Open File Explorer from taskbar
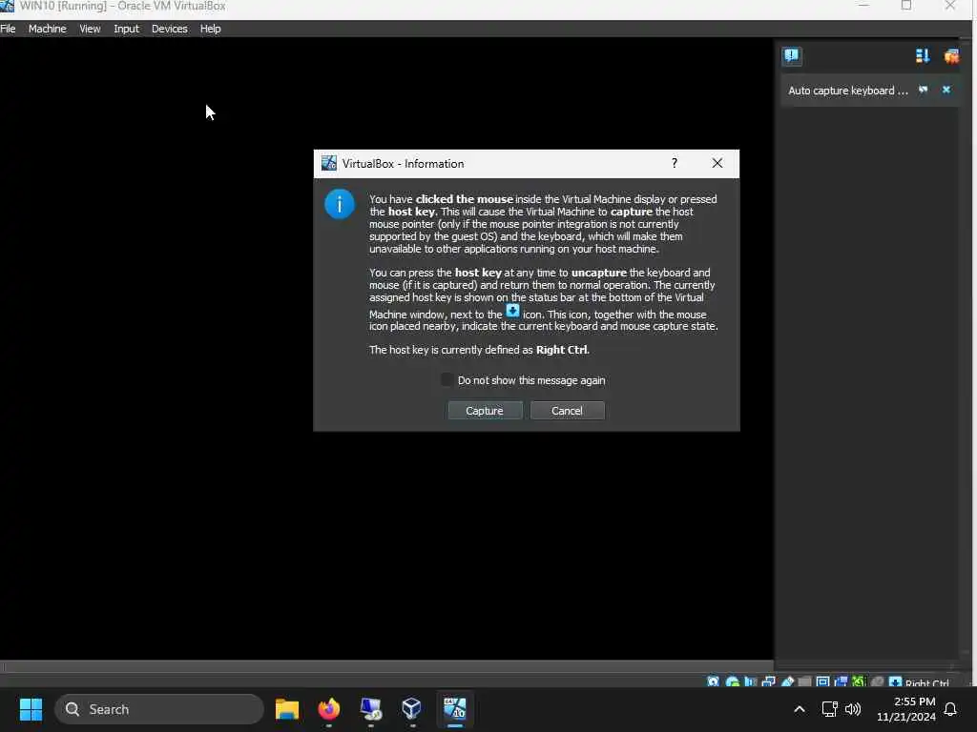 pos(287,709)
